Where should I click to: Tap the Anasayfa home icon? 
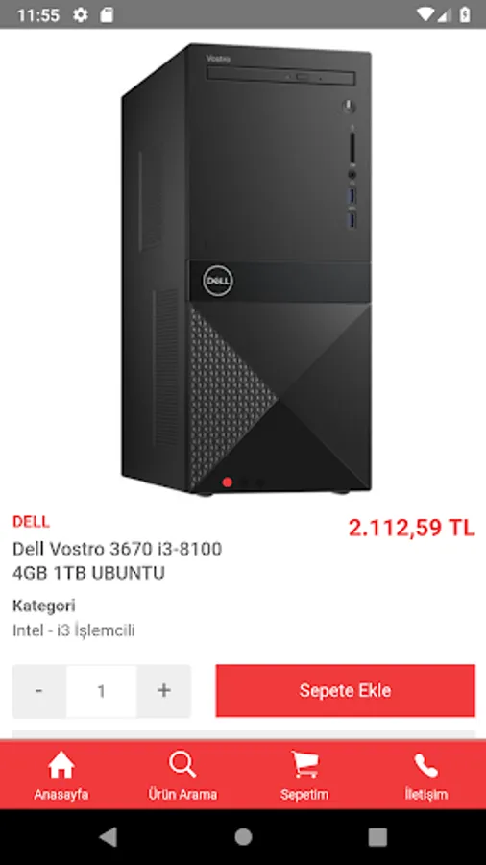pos(61,766)
